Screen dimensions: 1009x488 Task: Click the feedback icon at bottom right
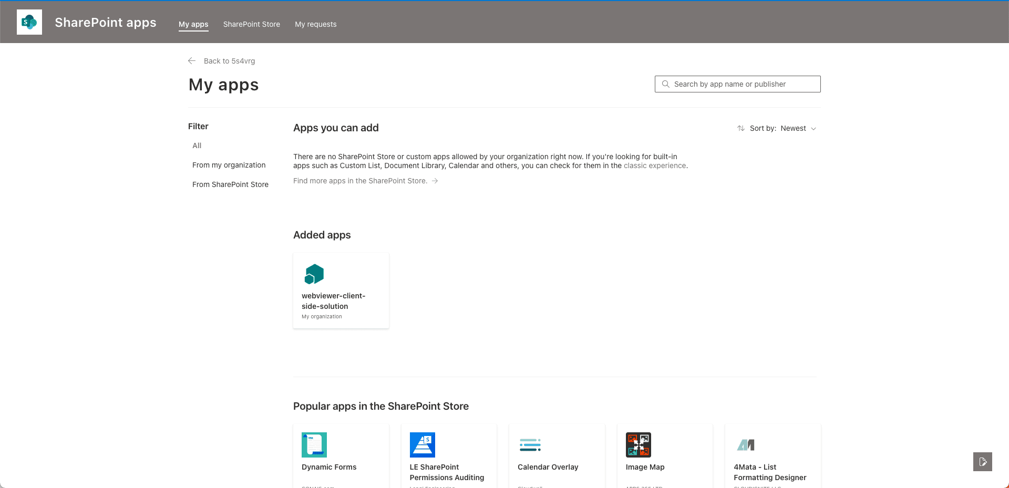pos(982,462)
